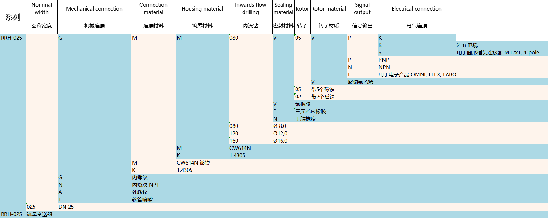Click the Ø12,0 cell

(280, 133)
